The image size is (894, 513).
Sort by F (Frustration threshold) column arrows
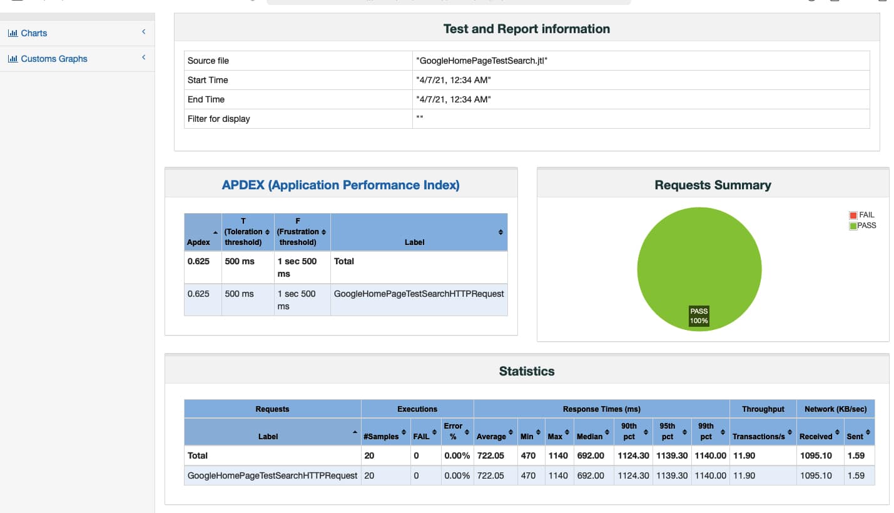tap(323, 232)
